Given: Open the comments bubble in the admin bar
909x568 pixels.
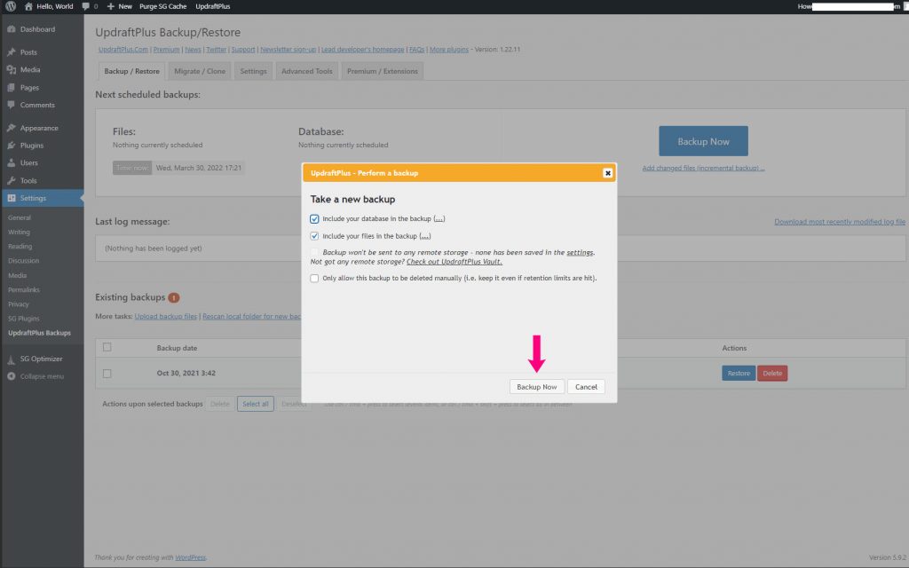Looking at the screenshot, I should (x=86, y=6).
